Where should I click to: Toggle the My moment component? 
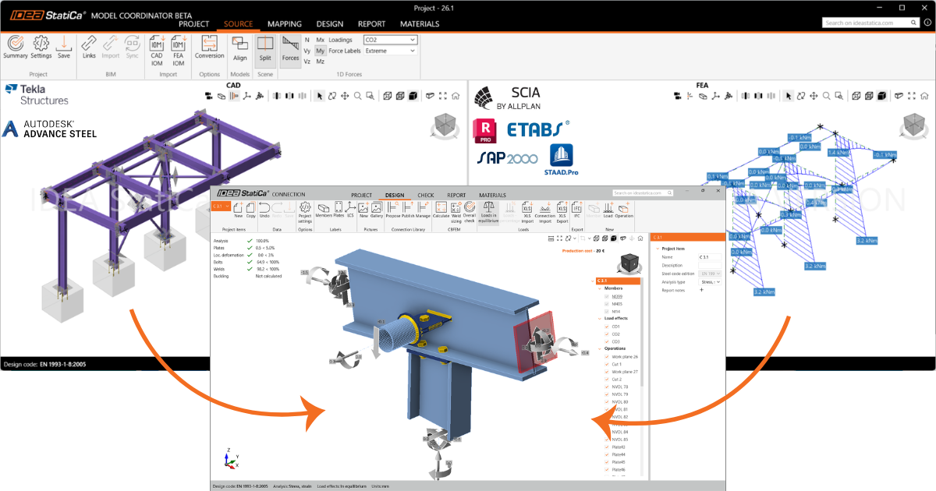point(320,51)
